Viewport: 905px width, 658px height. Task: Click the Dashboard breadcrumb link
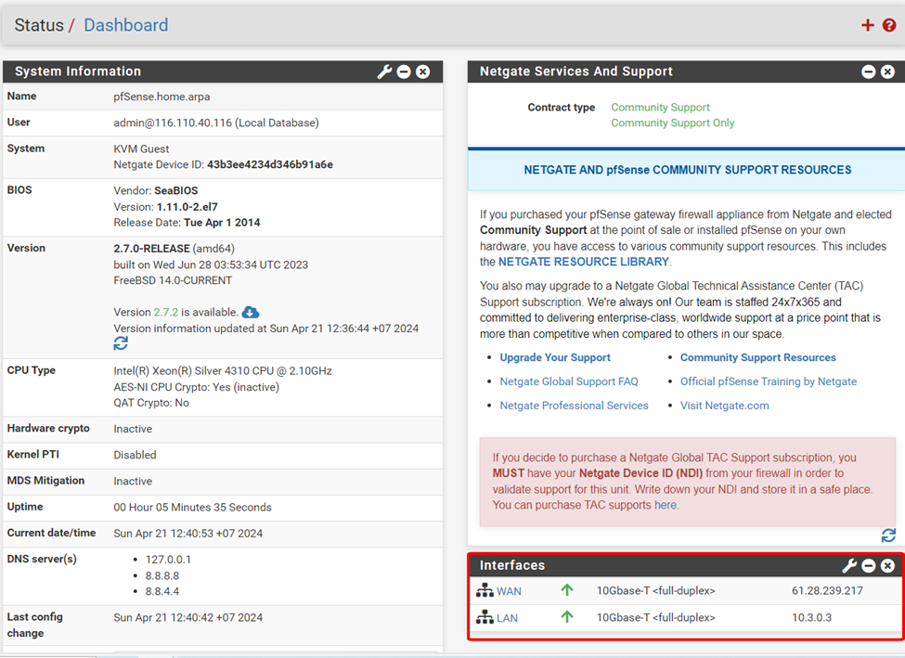(126, 25)
